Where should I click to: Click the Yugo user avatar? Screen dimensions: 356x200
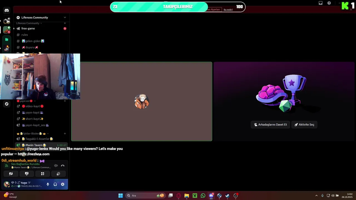pos(7,184)
